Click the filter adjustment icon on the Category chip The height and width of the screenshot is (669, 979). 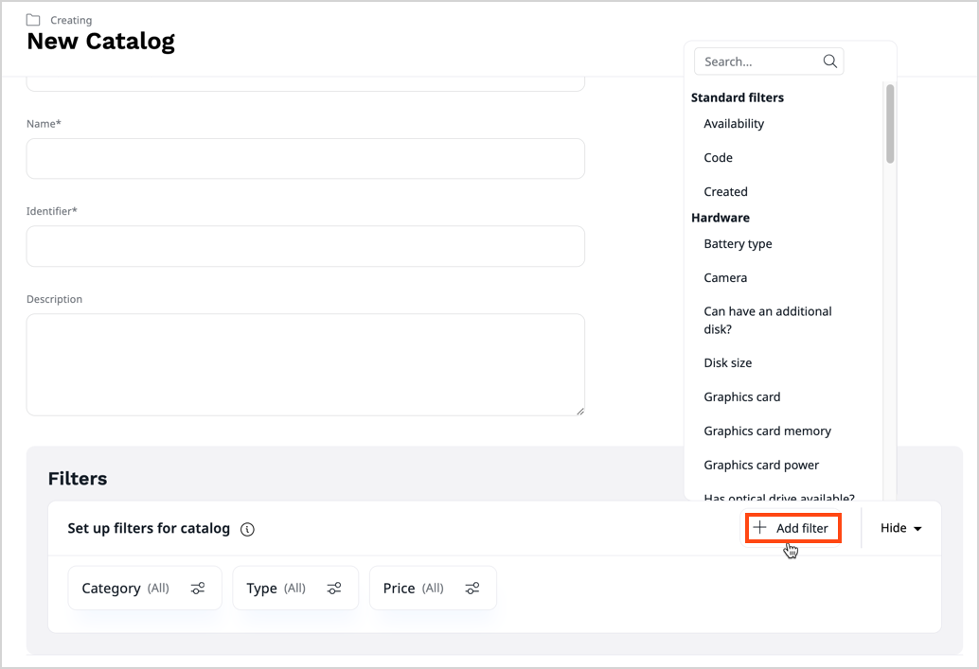click(198, 588)
